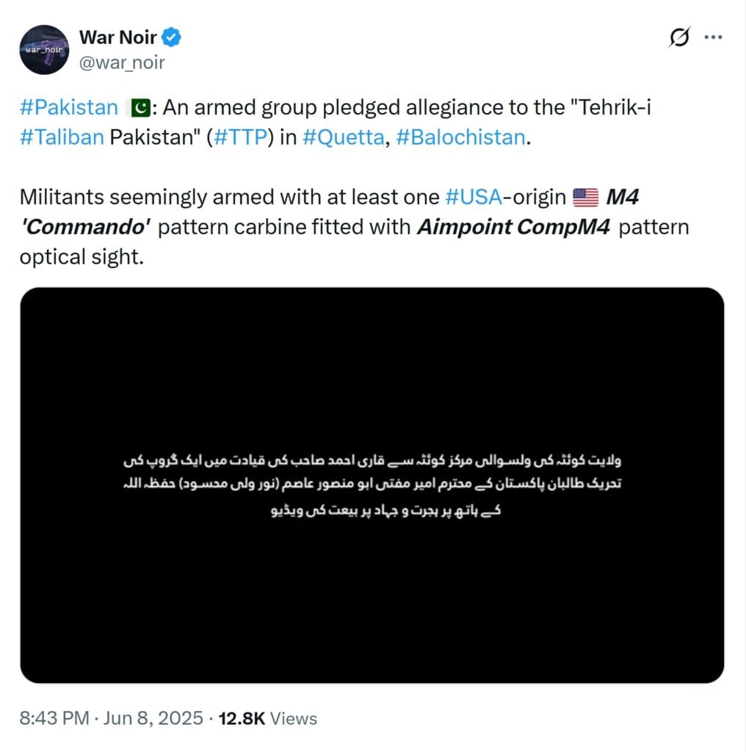Select the #Quetta hashtag
Screen dimensions: 746x752
[343, 137]
